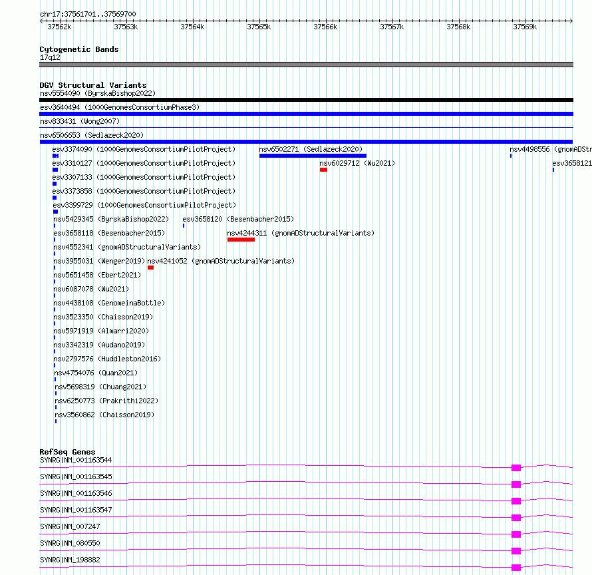Click the blue esv3640494 variant bar
The width and height of the screenshot is (592, 575).
(x=306, y=114)
